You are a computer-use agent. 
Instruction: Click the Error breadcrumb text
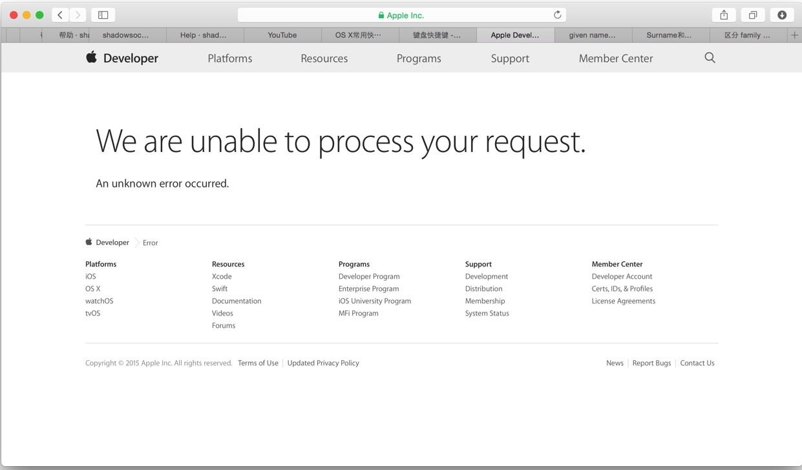pyautogui.click(x=151, y=243)
